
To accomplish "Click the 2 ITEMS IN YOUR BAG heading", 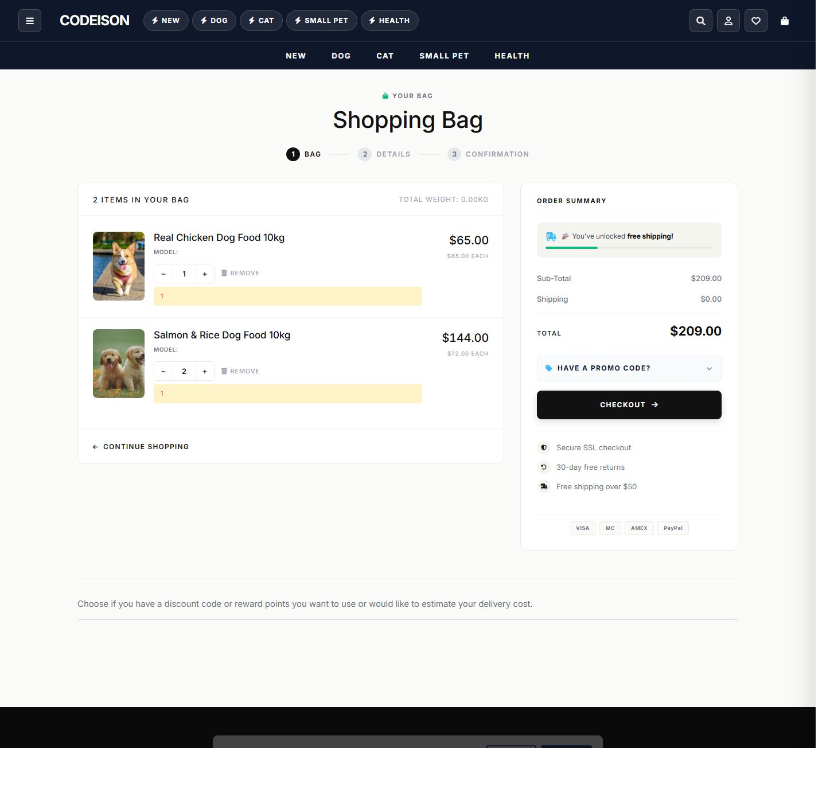I will pyautogui.click(x=141, y=200).
